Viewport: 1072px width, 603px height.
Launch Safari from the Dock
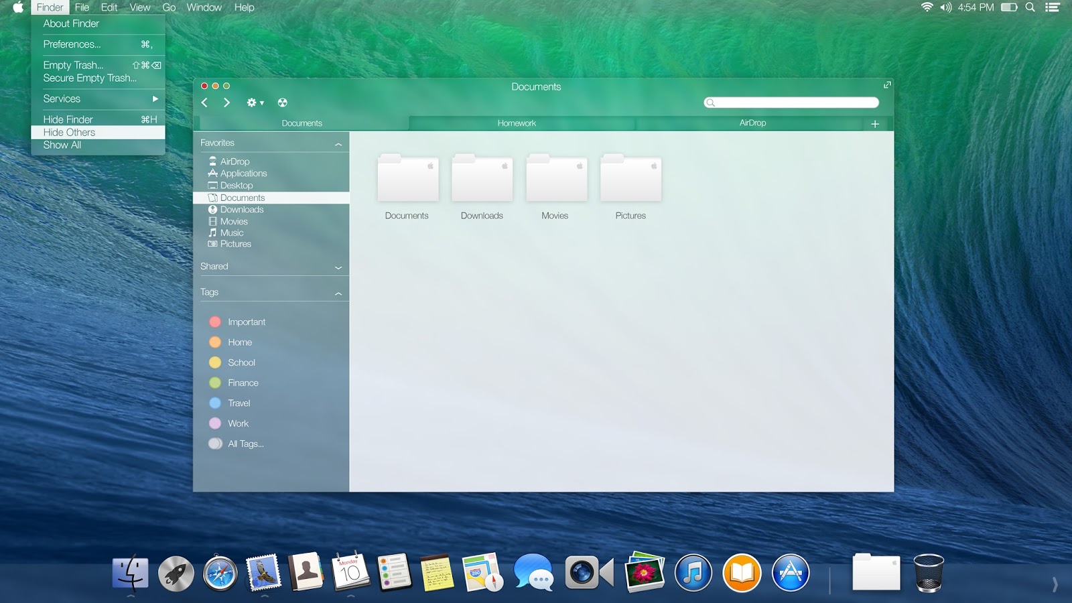tap(220, 574)
